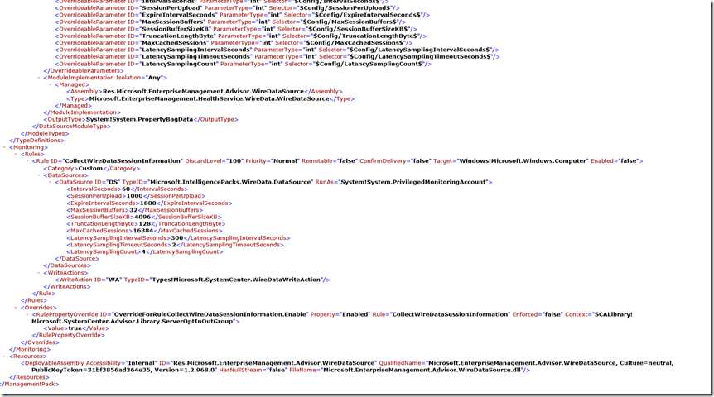Click the MaxCachedSessions value 16384
The height and width of the screenshot is (397, 714).
146,231
